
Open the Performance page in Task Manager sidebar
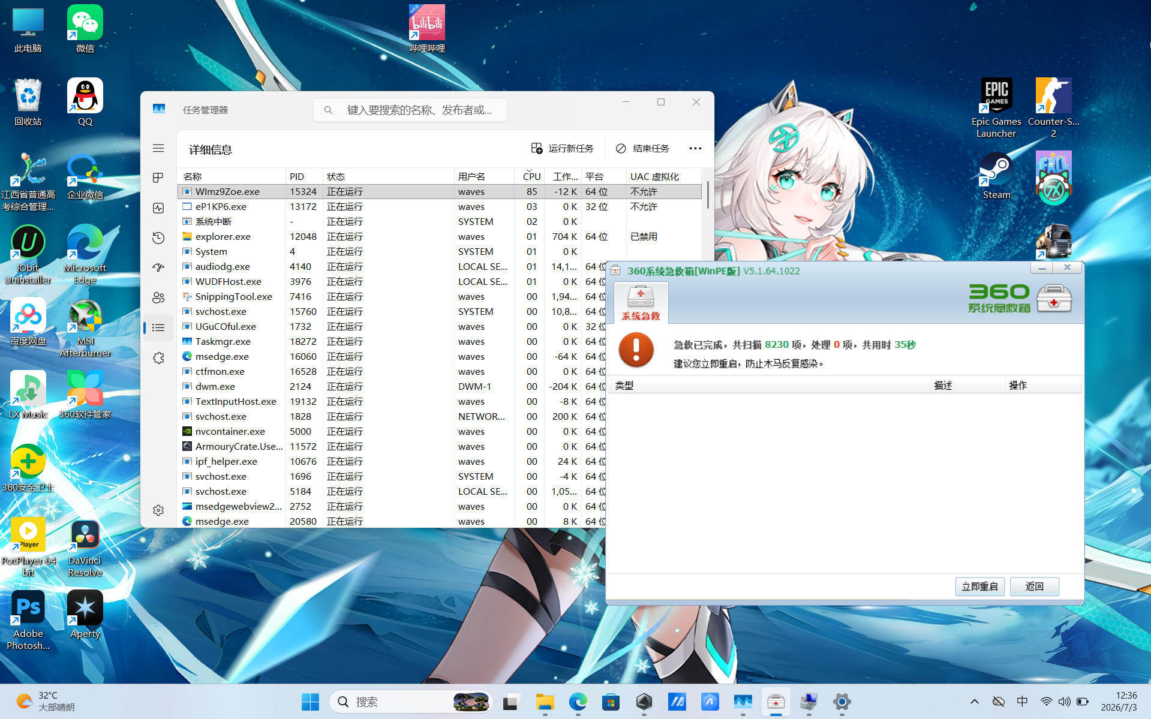tap(158, 208)
